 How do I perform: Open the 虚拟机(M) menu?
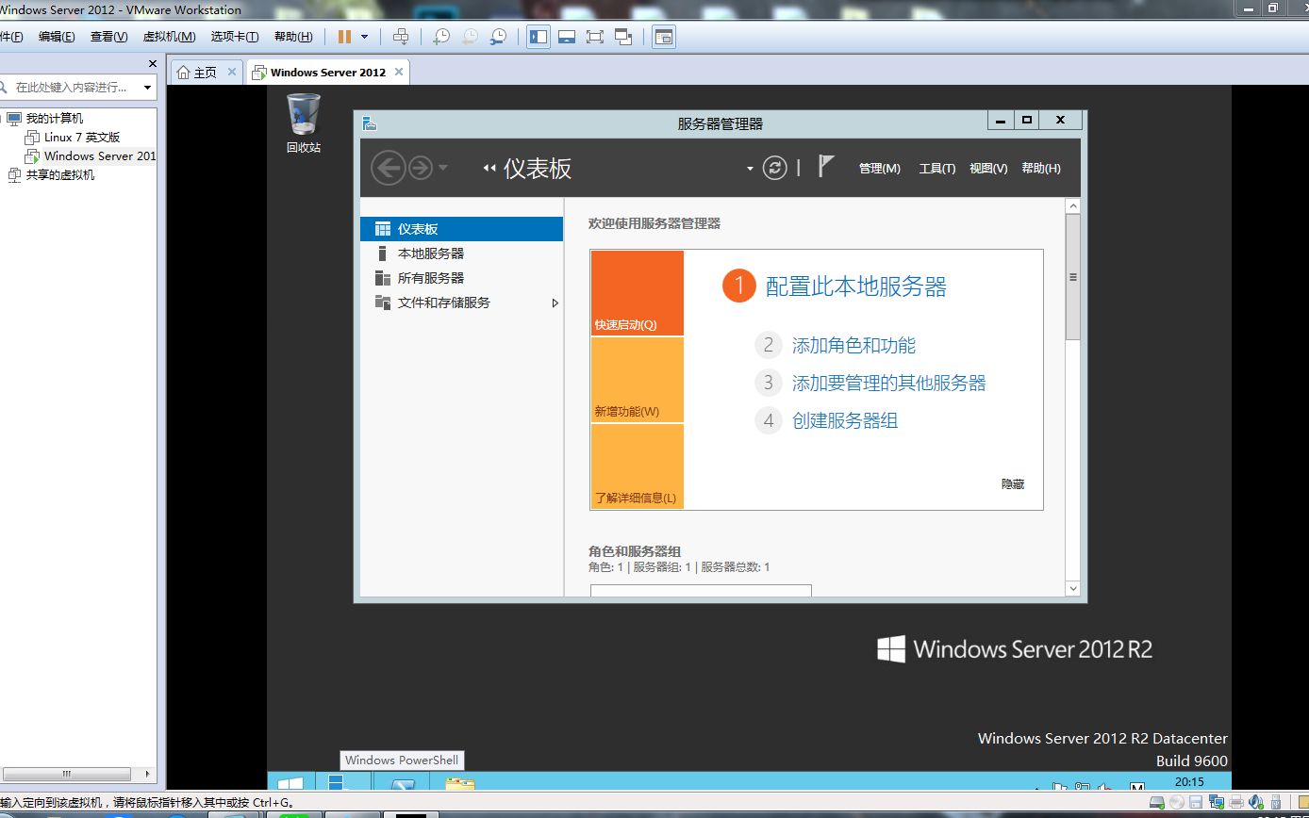(169, 37)
